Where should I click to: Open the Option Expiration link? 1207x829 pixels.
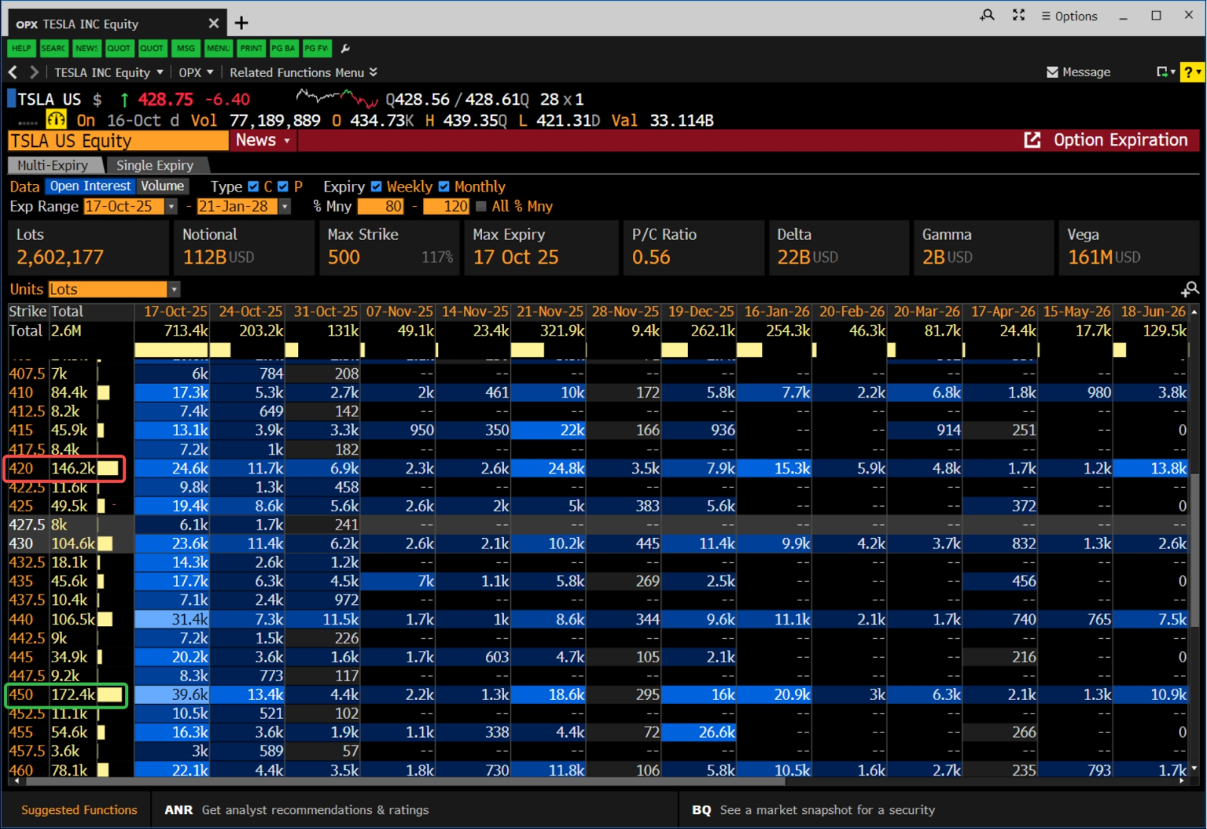(1106, 140)
